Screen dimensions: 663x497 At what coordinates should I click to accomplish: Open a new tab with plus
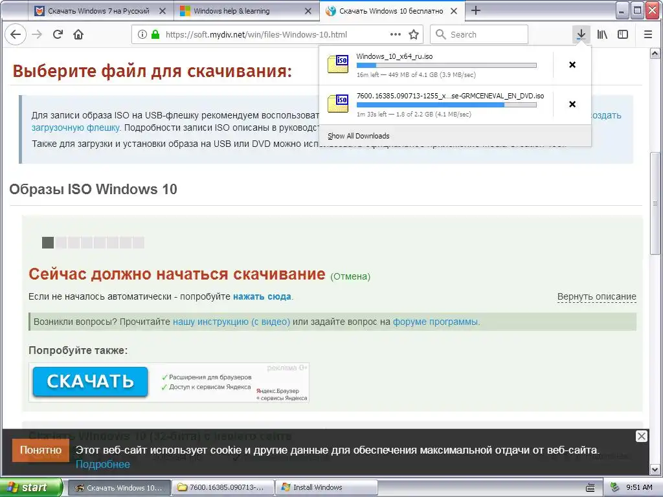tap(476, 10)
